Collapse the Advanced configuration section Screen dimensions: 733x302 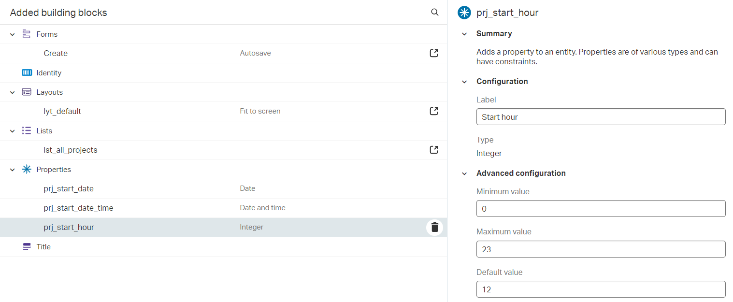click(x=464, y=173)
